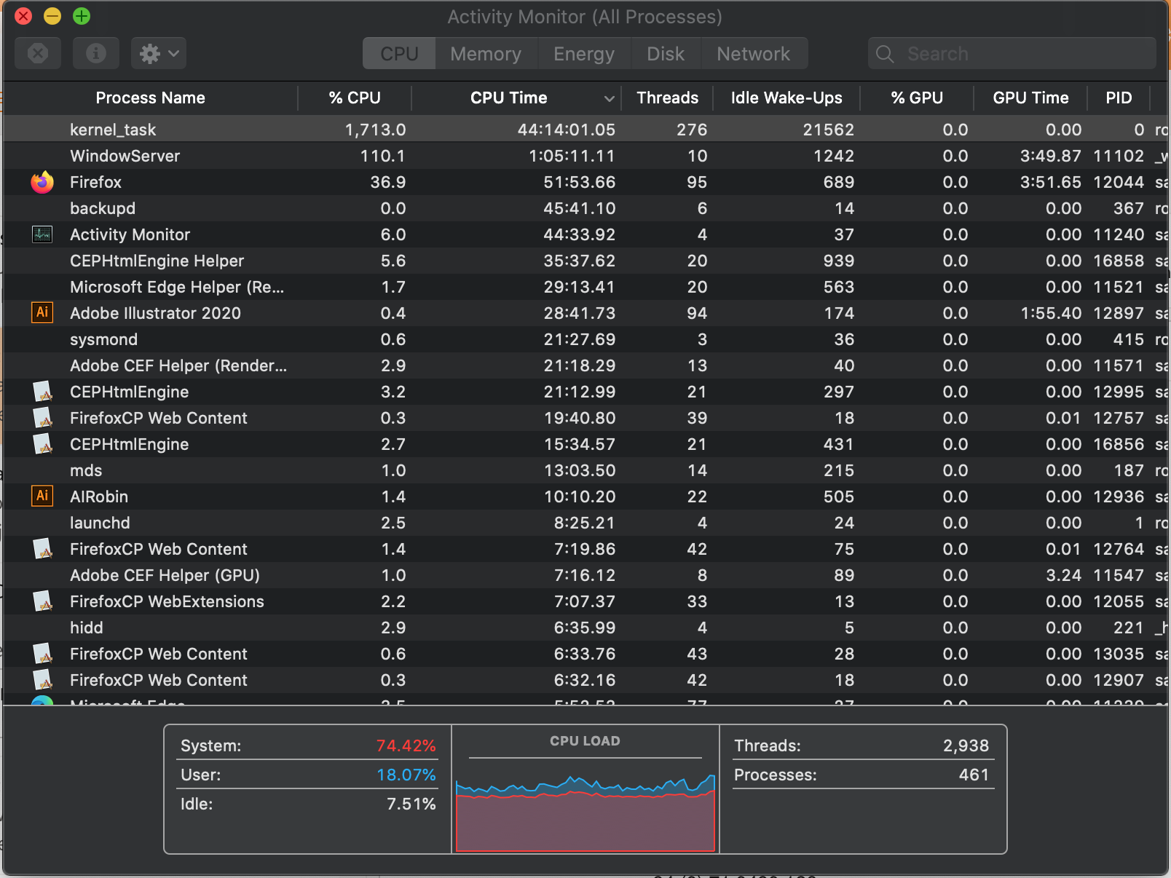Click the User percentage 18.07%

[x=406, y=775]
